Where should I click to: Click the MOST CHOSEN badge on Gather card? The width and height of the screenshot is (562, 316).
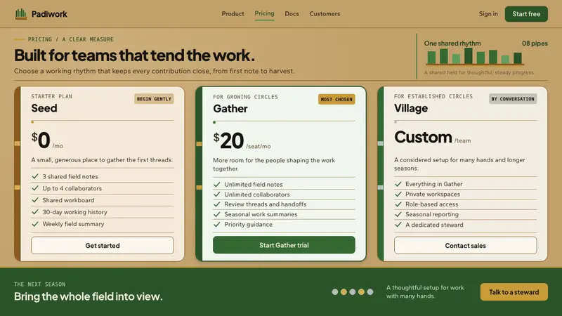pyautogui.click(x=336, y=99)
